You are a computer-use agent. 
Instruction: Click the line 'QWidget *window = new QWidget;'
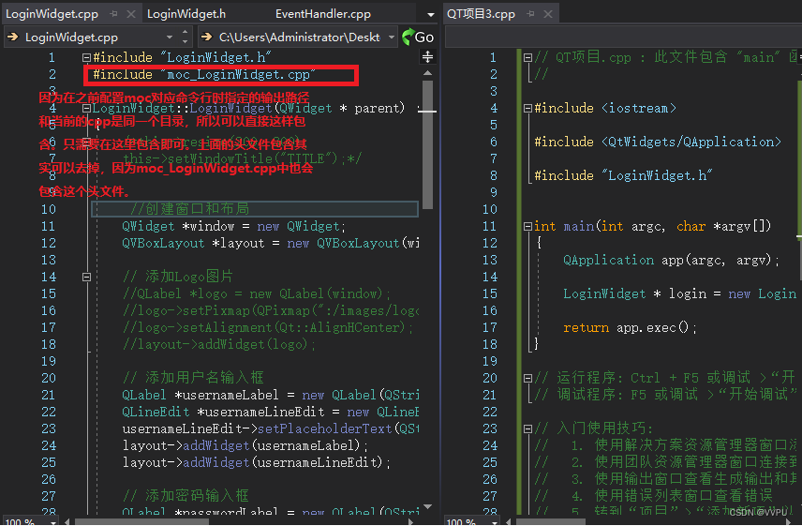pyautogui.click(x=233, y=226)
